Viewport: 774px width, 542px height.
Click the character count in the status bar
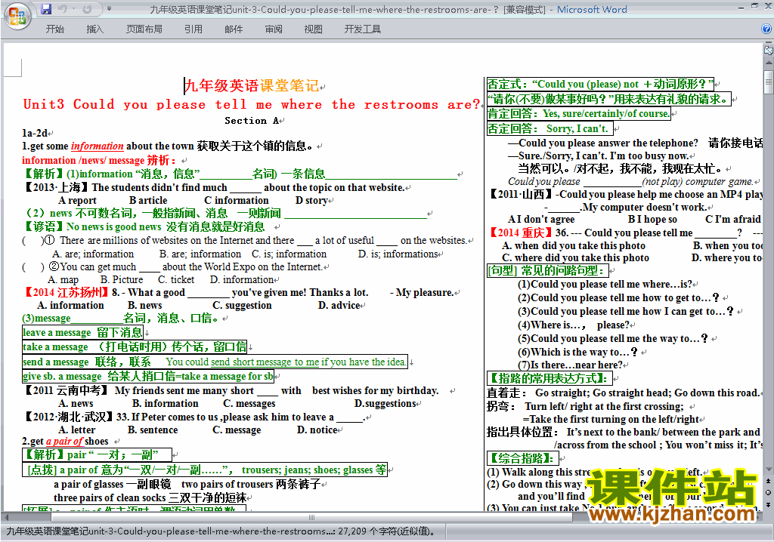[x=386, y=531]
